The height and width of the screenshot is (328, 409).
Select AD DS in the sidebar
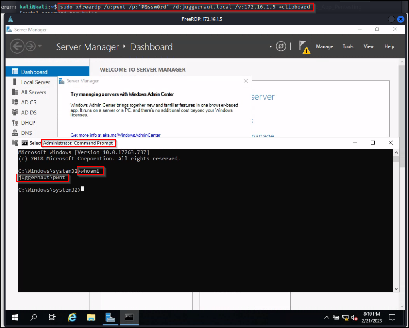tap(29, 112)
